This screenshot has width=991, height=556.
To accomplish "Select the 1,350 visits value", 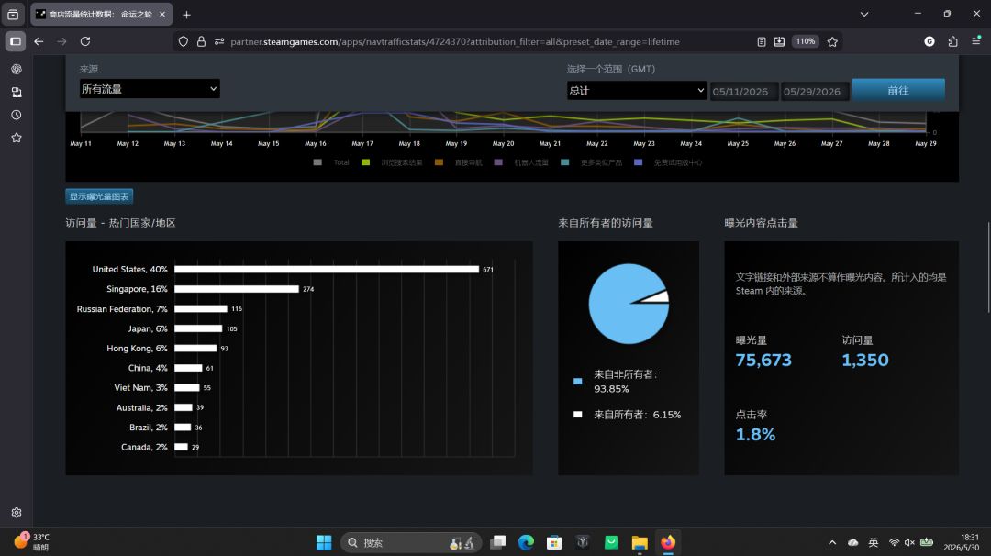I will (x=865, y=361).
